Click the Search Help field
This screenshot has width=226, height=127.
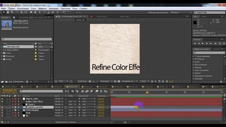point(209,13)
